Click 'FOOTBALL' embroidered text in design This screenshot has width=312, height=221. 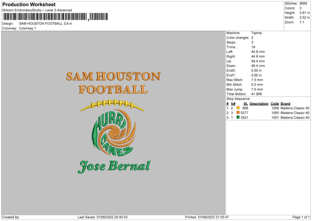pos(113,90)
